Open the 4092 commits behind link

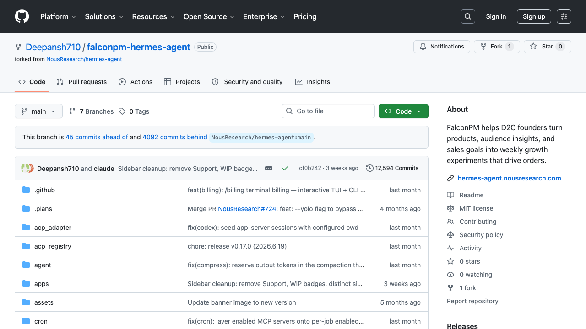point(175,137)
